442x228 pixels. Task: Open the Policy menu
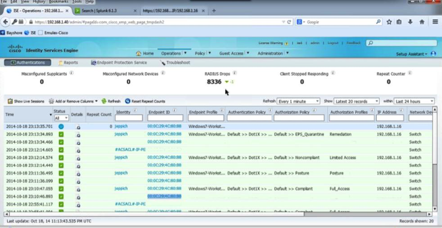click(x=202, y=53)
